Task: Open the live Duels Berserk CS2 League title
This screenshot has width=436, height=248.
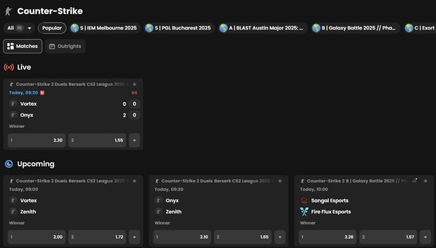Action: [x=70, y=84]
